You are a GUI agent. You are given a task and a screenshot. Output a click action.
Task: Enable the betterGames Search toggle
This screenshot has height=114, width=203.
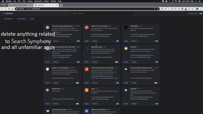(117, 62)
